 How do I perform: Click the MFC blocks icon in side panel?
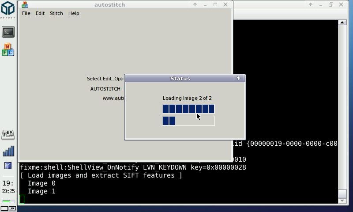tap(8, 49)
